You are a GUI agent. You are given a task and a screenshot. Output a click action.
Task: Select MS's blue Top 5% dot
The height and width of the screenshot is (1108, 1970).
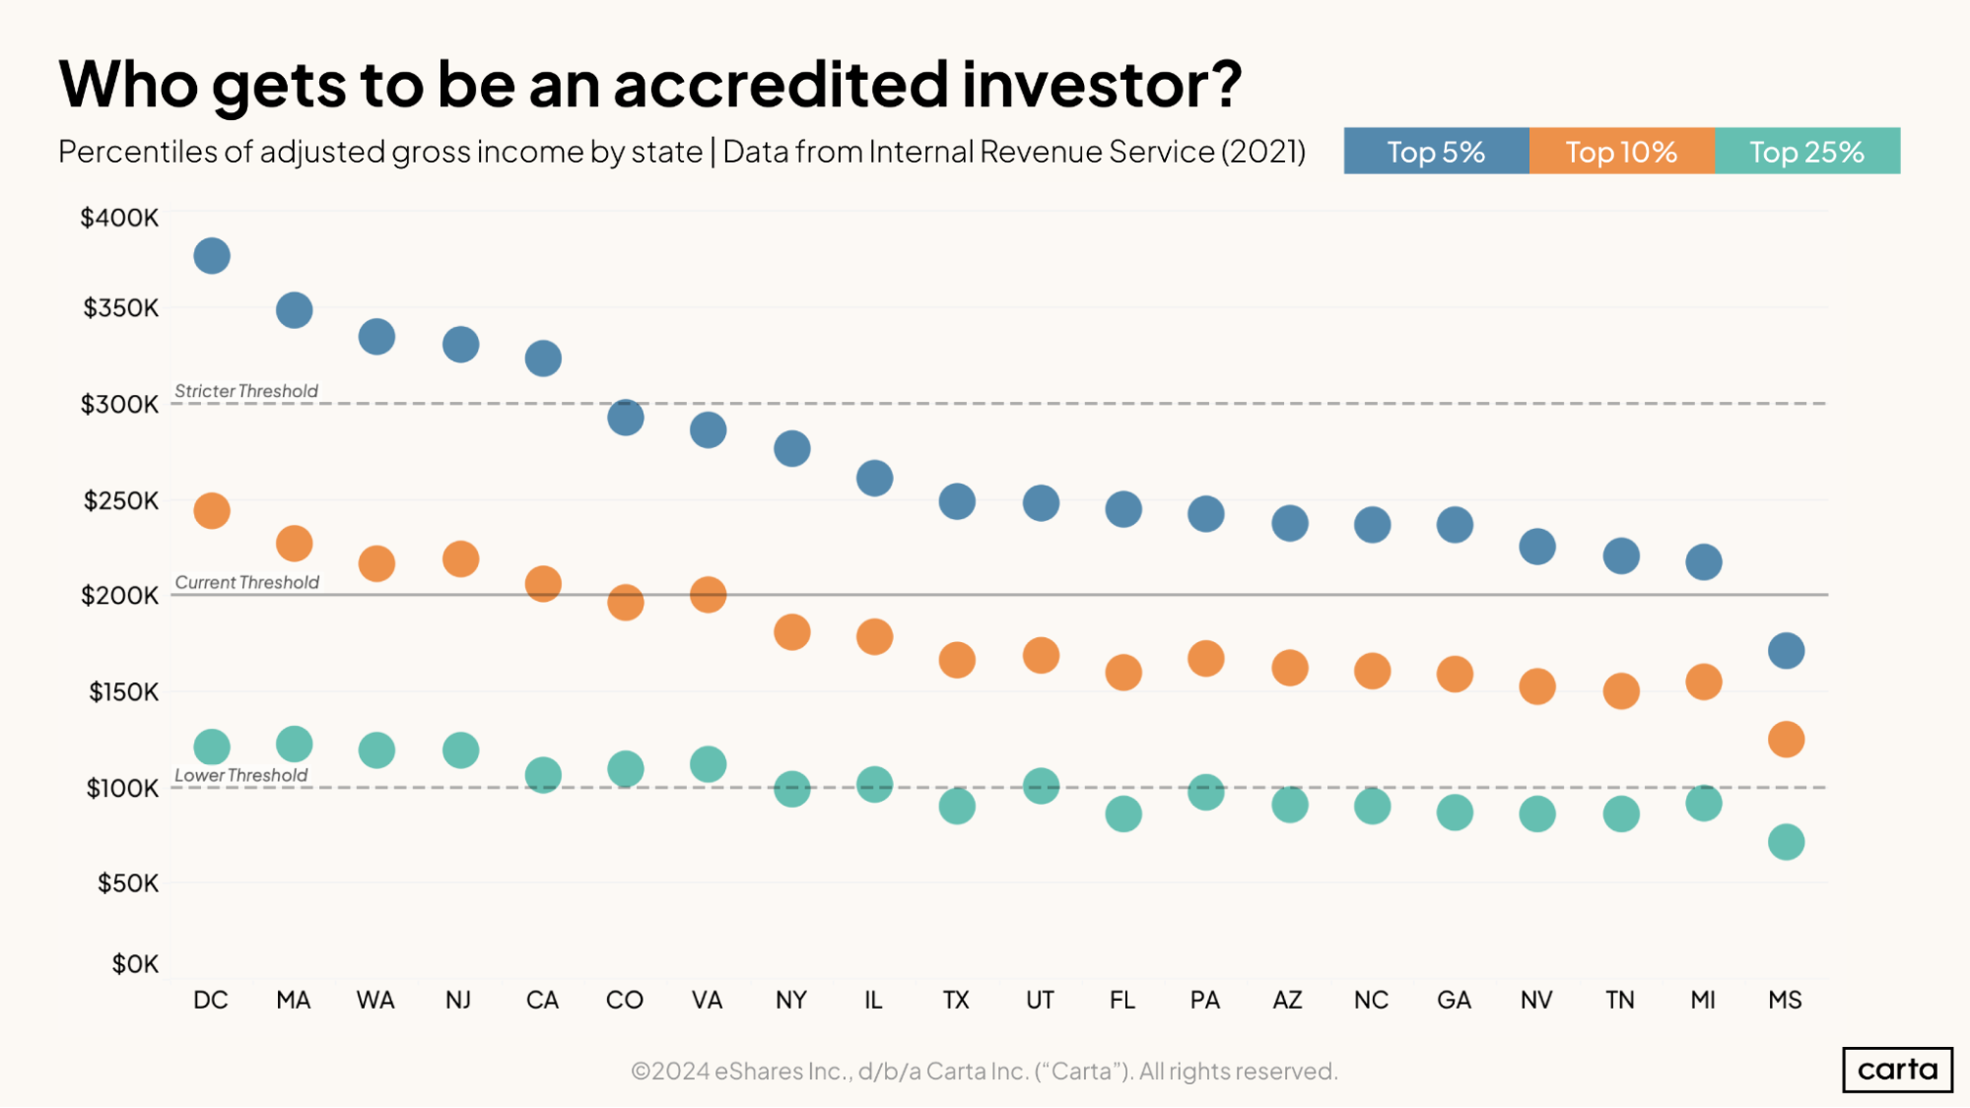click(1786, 651)
